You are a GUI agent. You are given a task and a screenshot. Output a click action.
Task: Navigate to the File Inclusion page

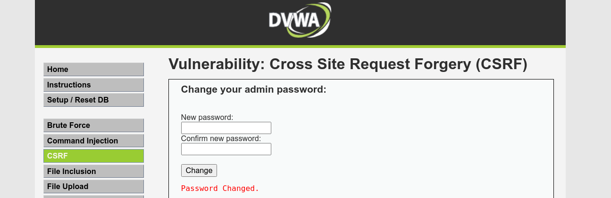point(93,172)
